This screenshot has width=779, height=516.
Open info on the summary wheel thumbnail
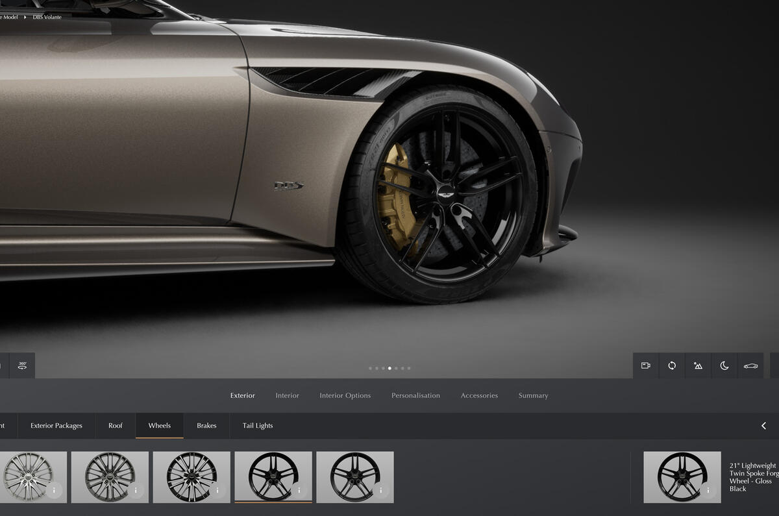coord(708,490)
